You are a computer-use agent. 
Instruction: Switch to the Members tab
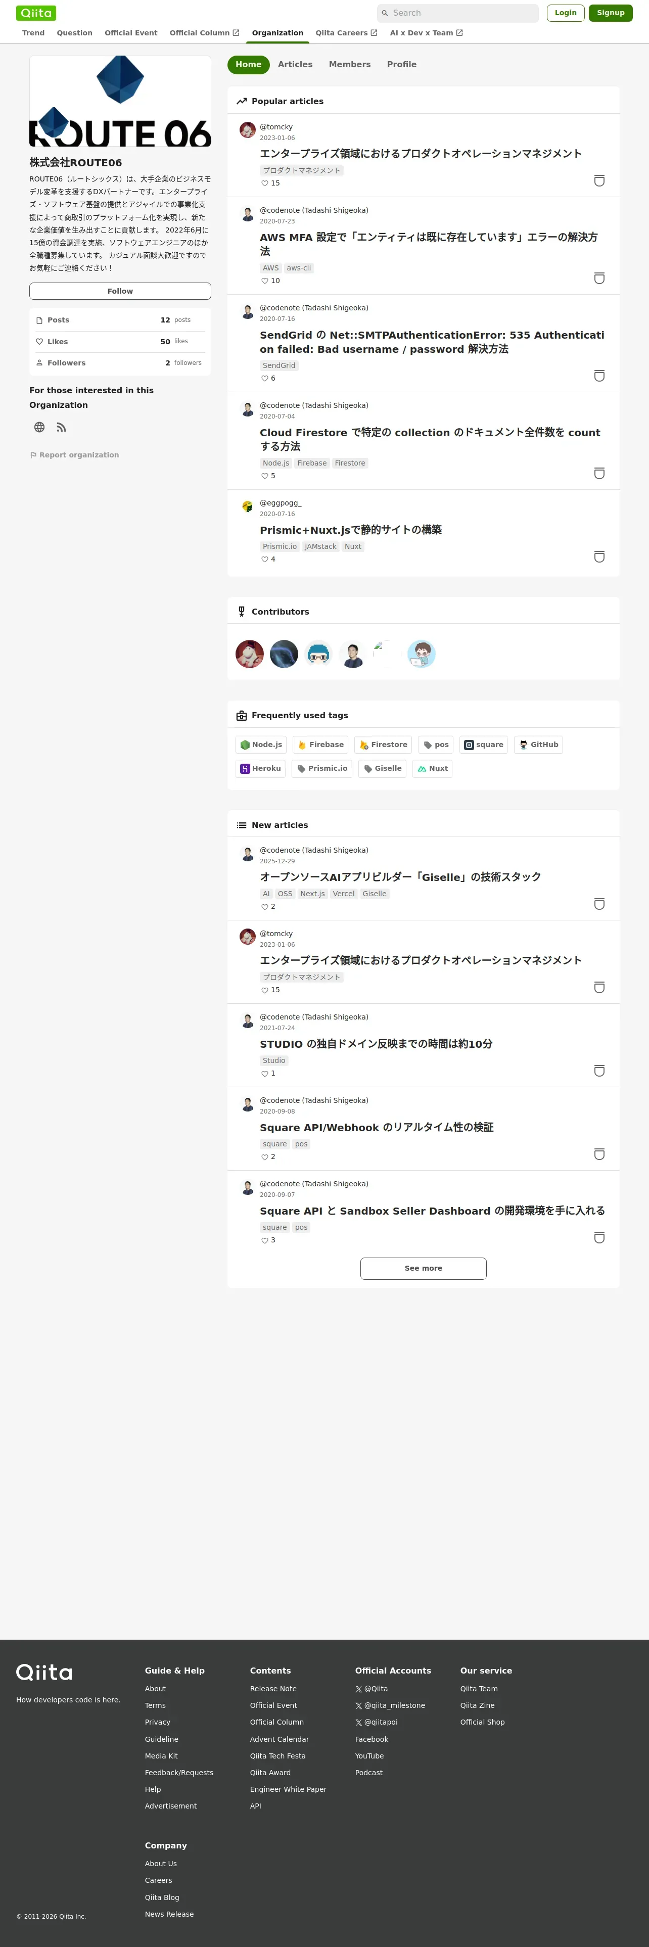[x=350, y=64]
